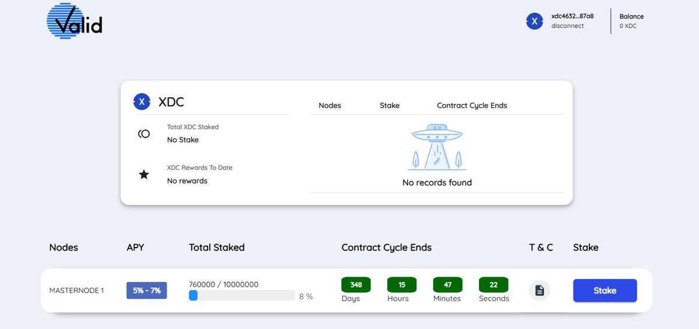Click the card's Contract Cycle Ends header
This screenshot has height=329, width=699.
[472, 105]
